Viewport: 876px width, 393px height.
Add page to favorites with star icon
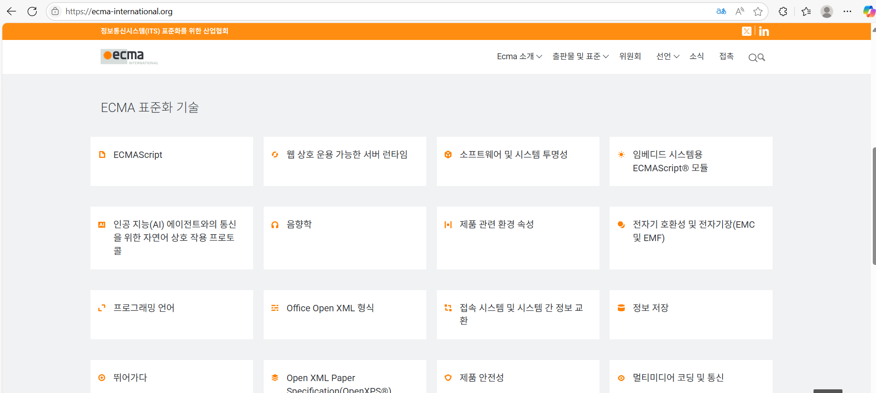[x=758, y=11]
